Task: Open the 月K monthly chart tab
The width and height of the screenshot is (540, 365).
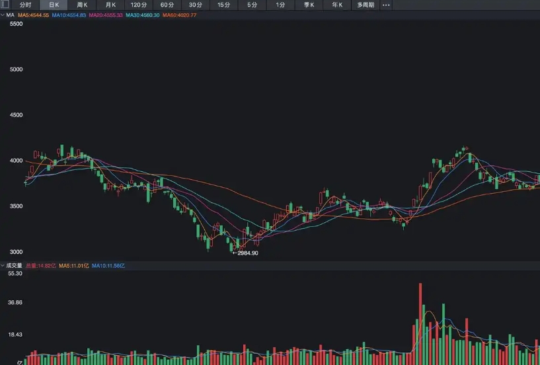Action: (110, 5)
